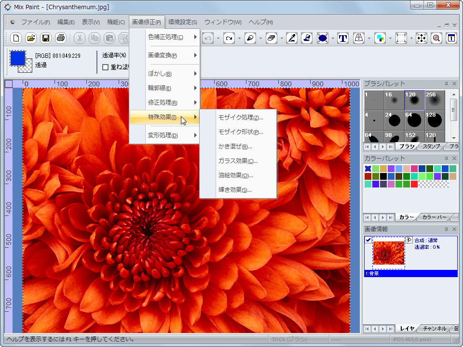Viewport: 463px width, 347px height.
Task: Select the magnifier zoom tool
Action: pos(436,38)
